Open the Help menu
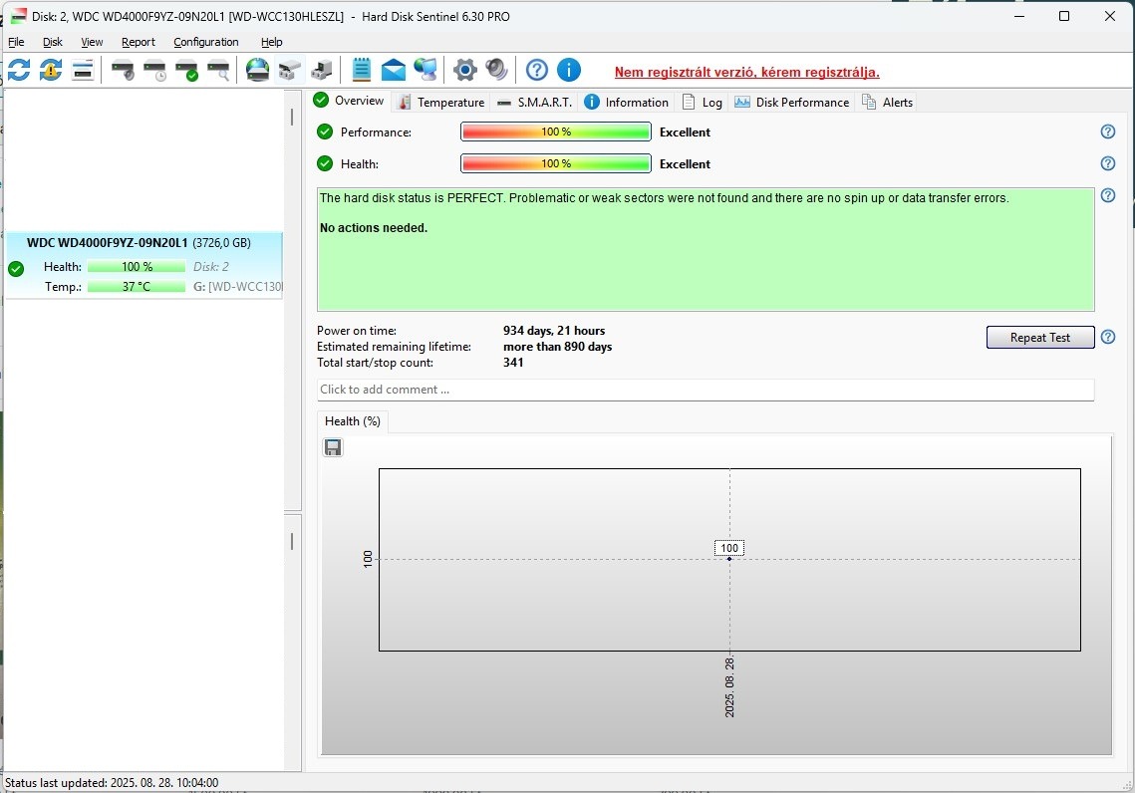Image resolution: width=1135 pixels, height=793 pixels. (271, 42)
